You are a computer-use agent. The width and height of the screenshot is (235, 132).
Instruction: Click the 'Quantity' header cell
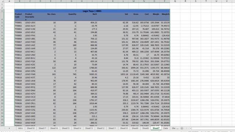[x=72, y=16]
